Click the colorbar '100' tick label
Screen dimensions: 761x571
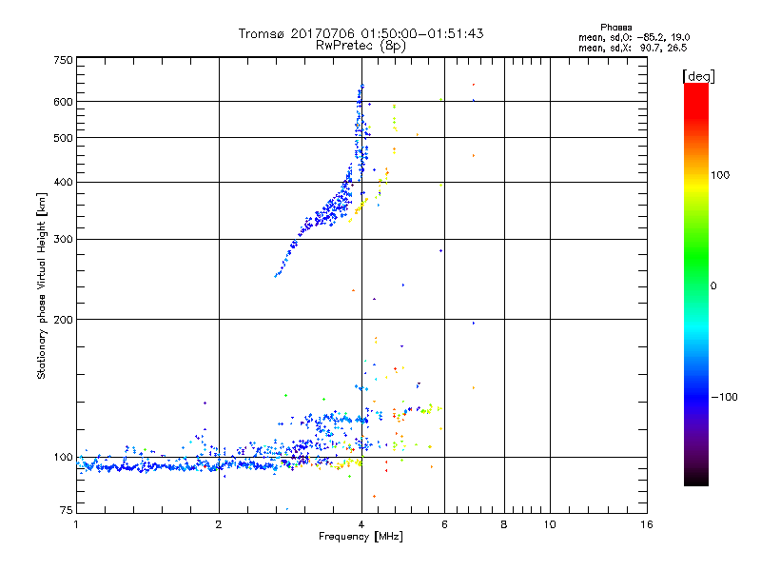pyautogui.click(x=720, y=175)
